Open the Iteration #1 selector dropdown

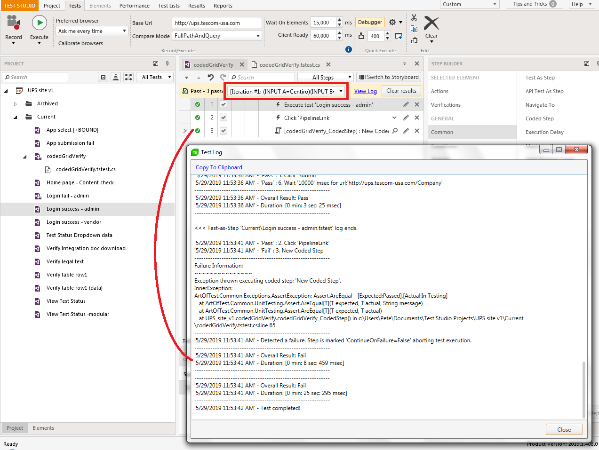point(287,91)
